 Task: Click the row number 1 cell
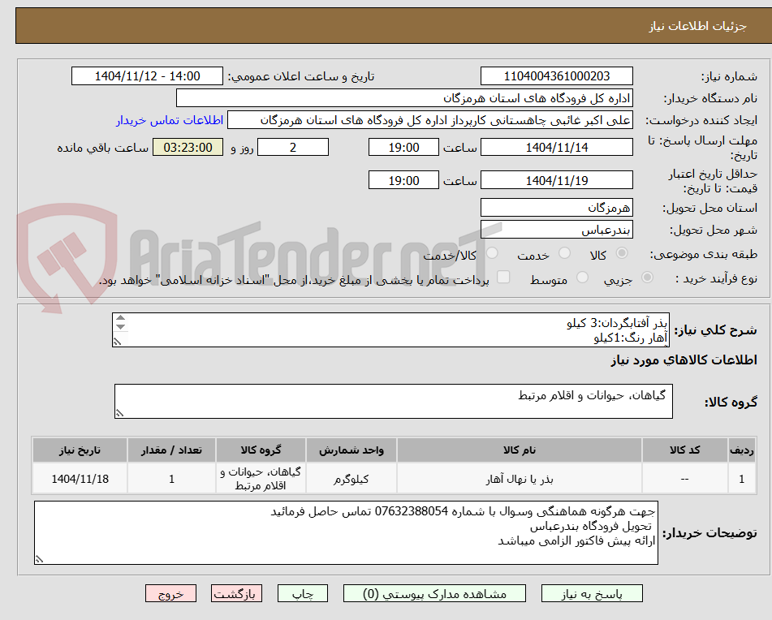pos(741,479)
